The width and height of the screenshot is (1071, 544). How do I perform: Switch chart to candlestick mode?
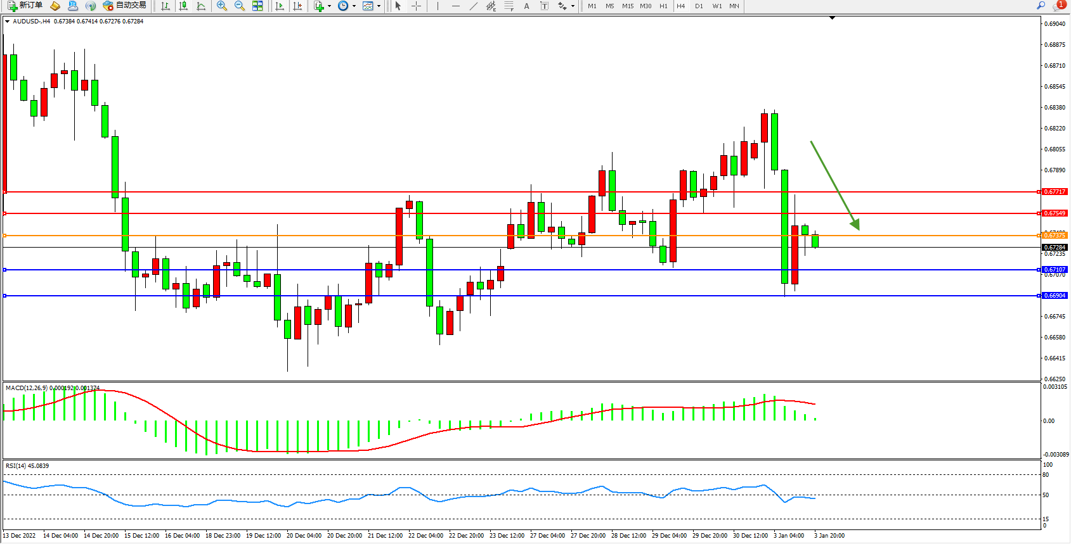coord(183,6)
